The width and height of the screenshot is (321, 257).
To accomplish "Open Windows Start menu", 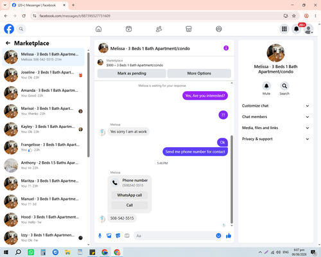I will pyautogui.click(x=6, y=252).
